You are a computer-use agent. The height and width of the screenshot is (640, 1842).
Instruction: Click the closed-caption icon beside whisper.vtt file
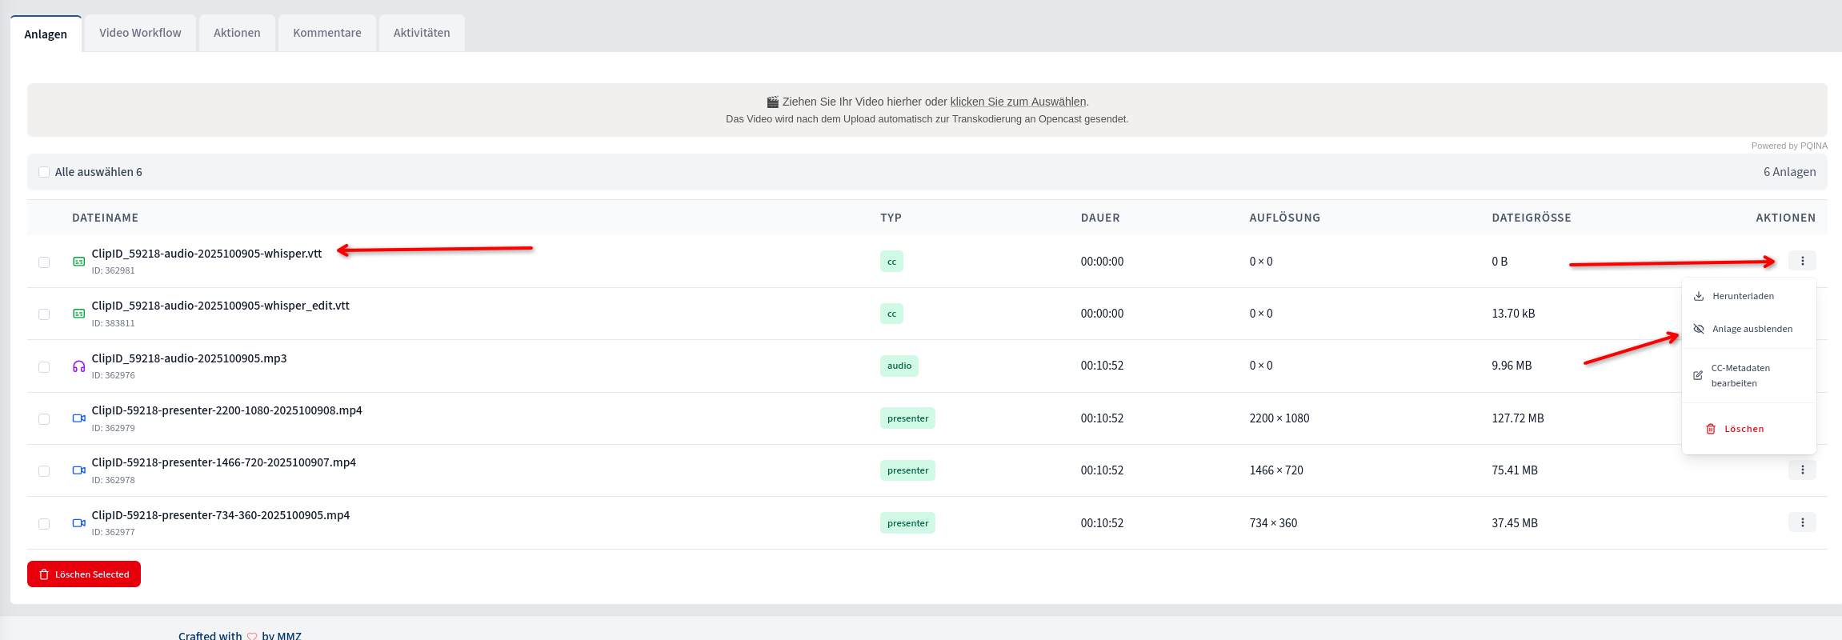coord(78,262)
